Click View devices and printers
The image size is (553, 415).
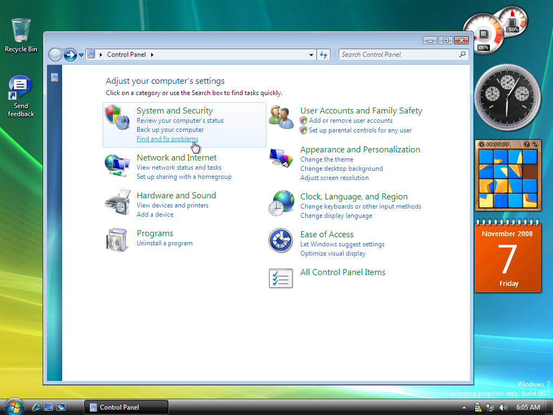[172, 205]
